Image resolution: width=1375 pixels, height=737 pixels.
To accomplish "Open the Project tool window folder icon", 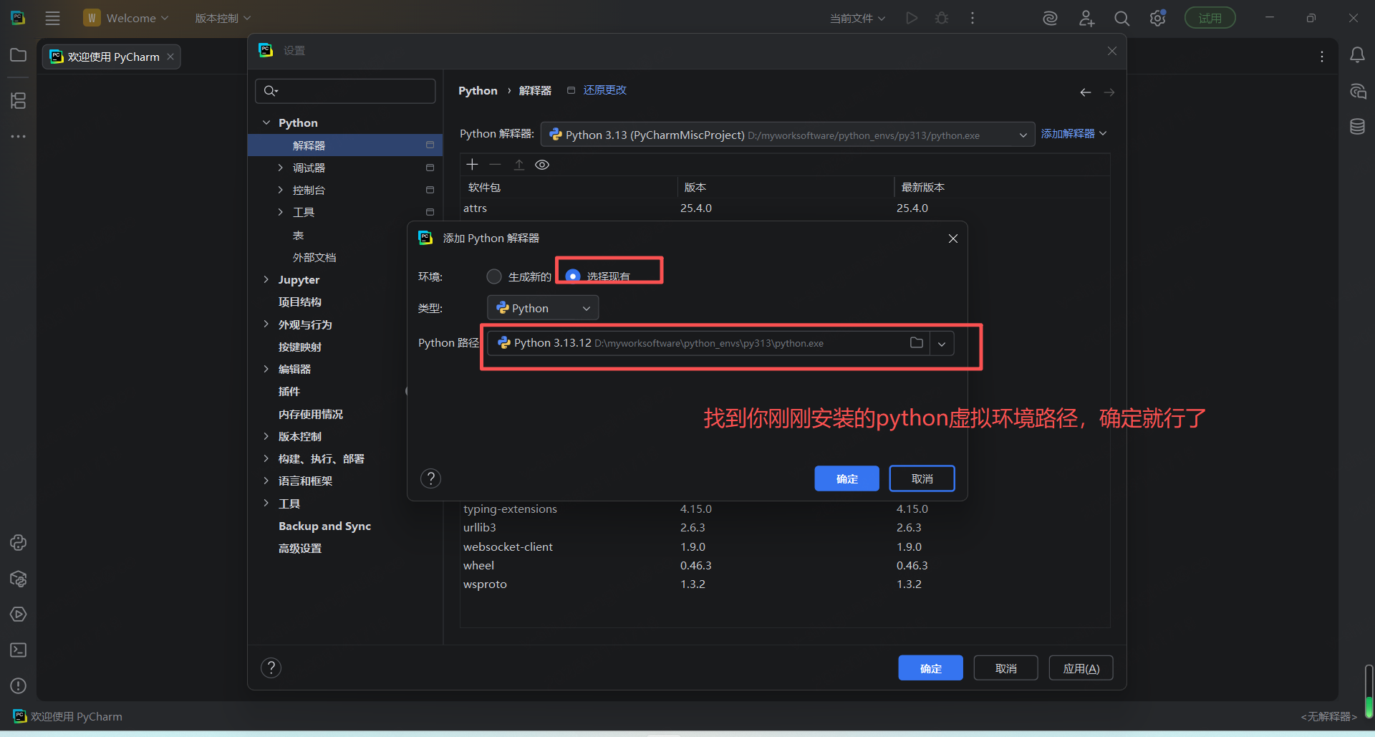I will coord(19,55).
